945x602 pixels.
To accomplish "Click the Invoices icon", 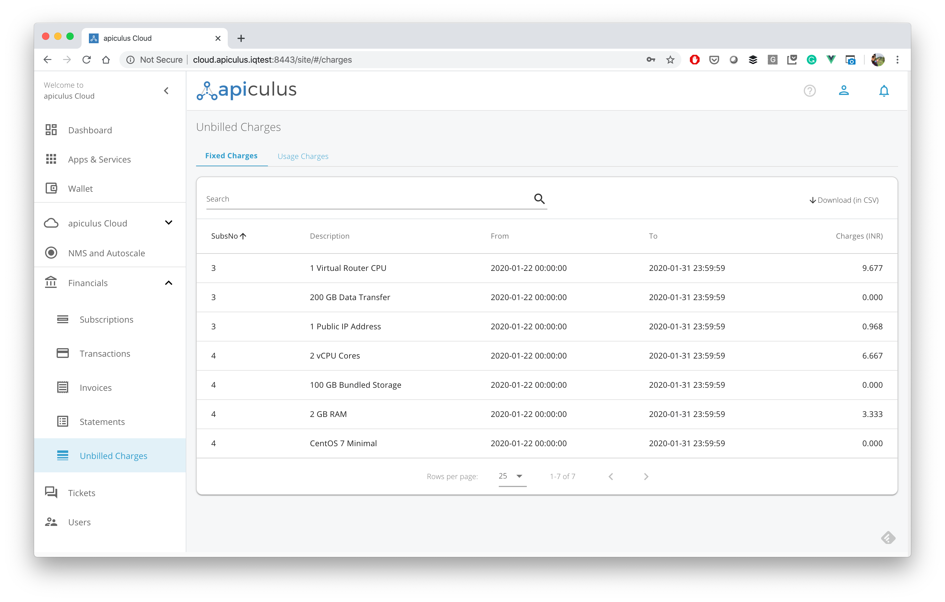I will (63, 387).
